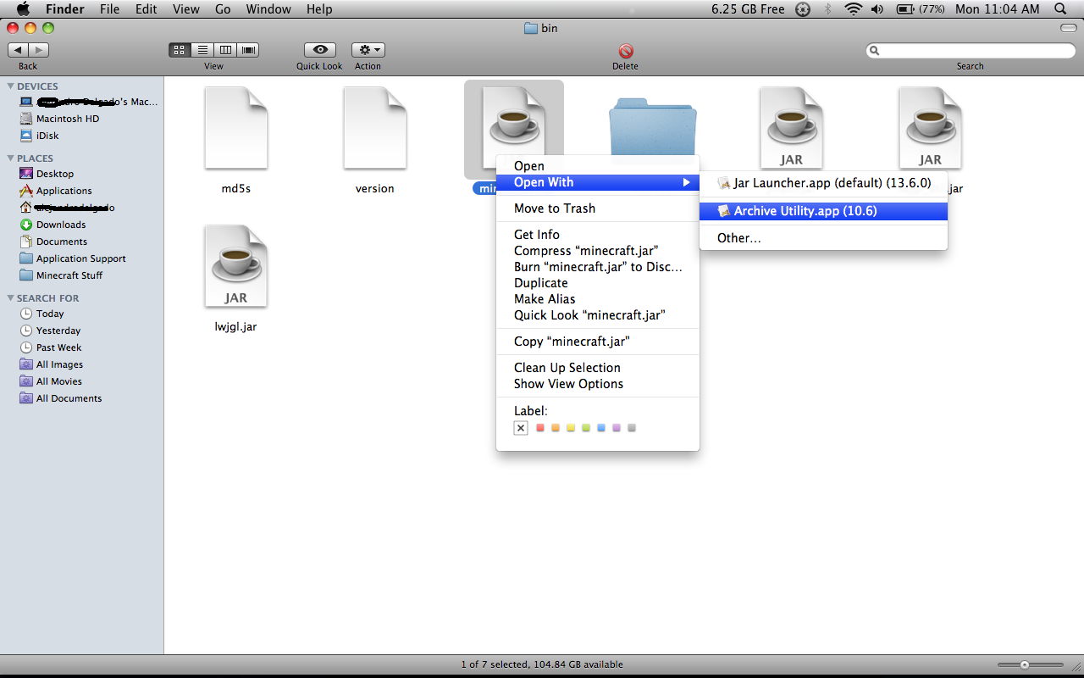This screenshot has width=1084, height=678.
Task: Click the volume icon in menu bar
Action: point(877,9)
